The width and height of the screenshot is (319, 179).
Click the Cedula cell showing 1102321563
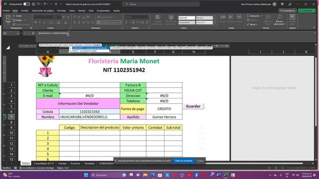point(90,111)
